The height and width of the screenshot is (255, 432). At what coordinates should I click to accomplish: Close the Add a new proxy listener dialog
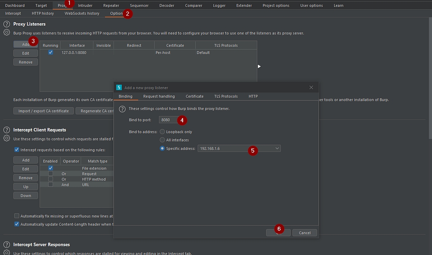point(311,87)
